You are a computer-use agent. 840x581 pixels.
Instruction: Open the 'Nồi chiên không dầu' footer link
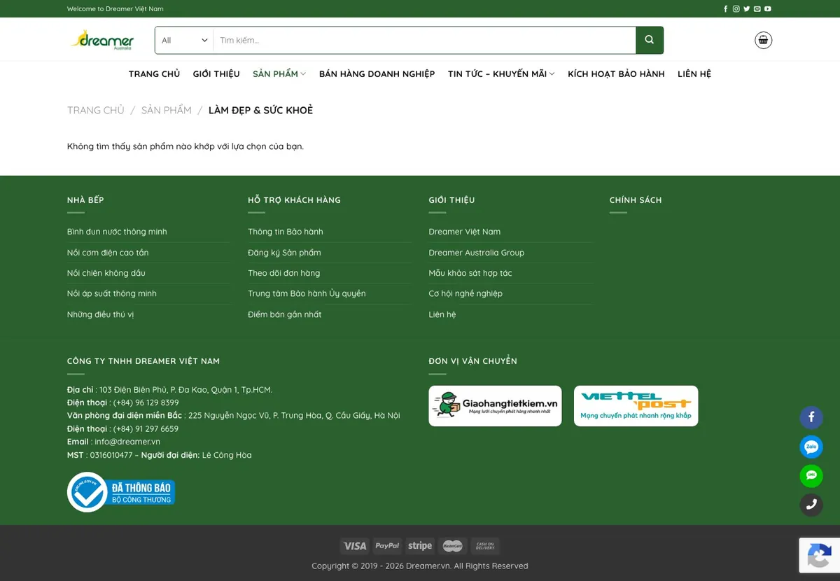[106, 273]
